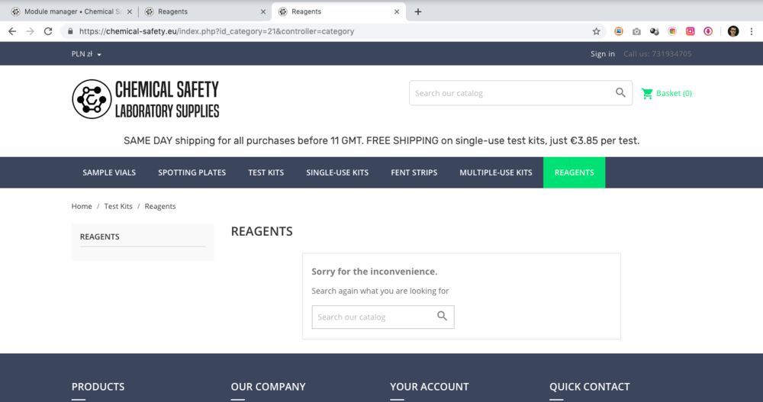
Task: Go back using browser back arrow
Action: click(x=12, y=31)
